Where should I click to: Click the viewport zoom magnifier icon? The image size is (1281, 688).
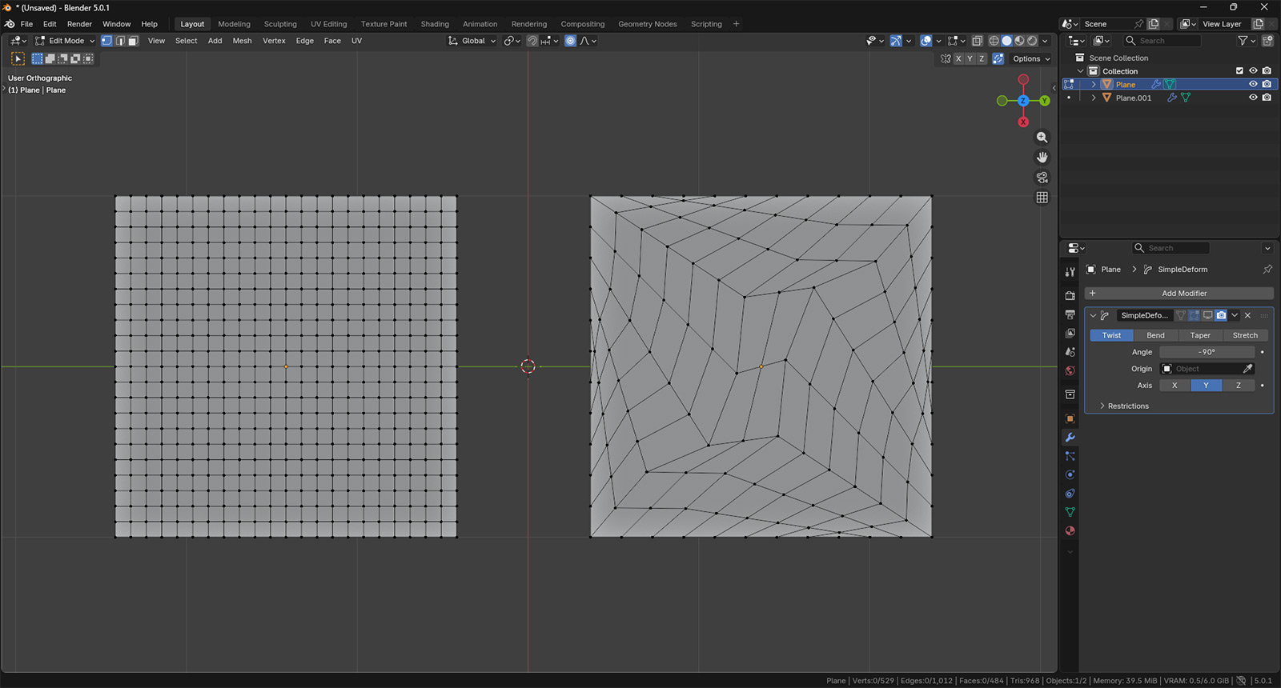pos(1042,138)
